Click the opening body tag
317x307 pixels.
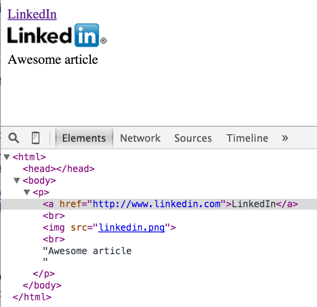[39, 180]
